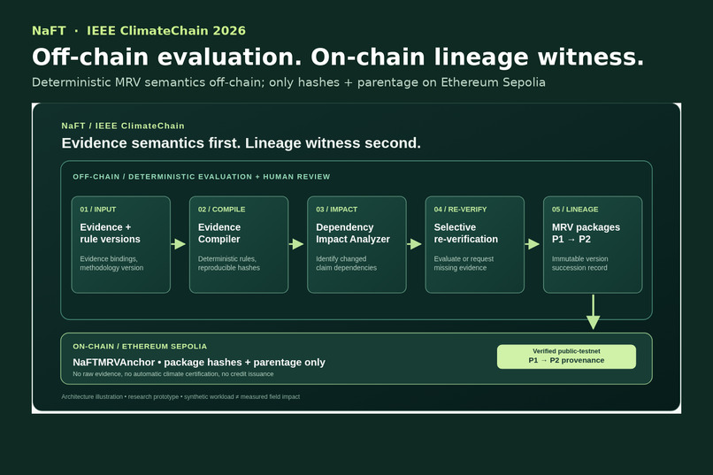
Task: Click the 'MRV packages P1 → P2' card title
Action: 586,234
